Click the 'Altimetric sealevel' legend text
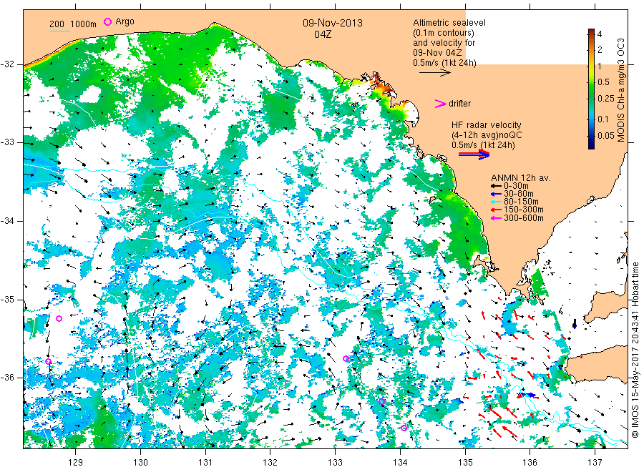The height and width of the screenshot is (472, 644). [x=449, y=23]
